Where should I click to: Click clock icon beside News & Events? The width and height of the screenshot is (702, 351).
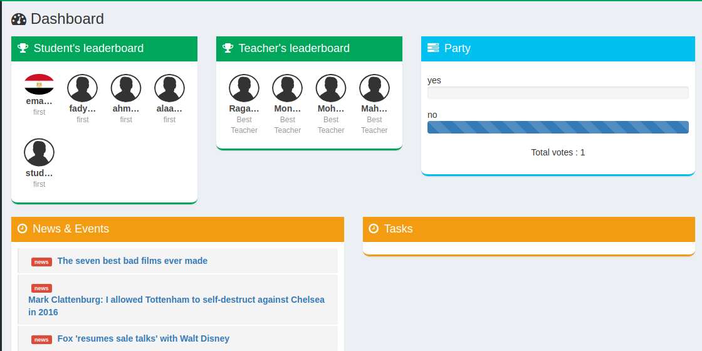pyautogui.click(x=23, y=229)
